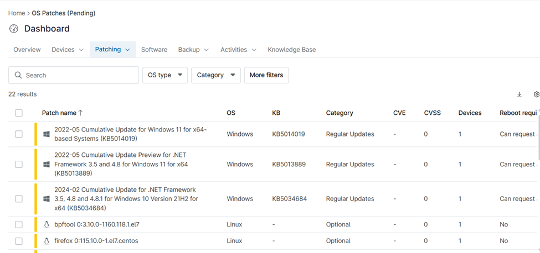
Task: Click Linux OS cell in the firefox row
Action: [x=234, y=241]
